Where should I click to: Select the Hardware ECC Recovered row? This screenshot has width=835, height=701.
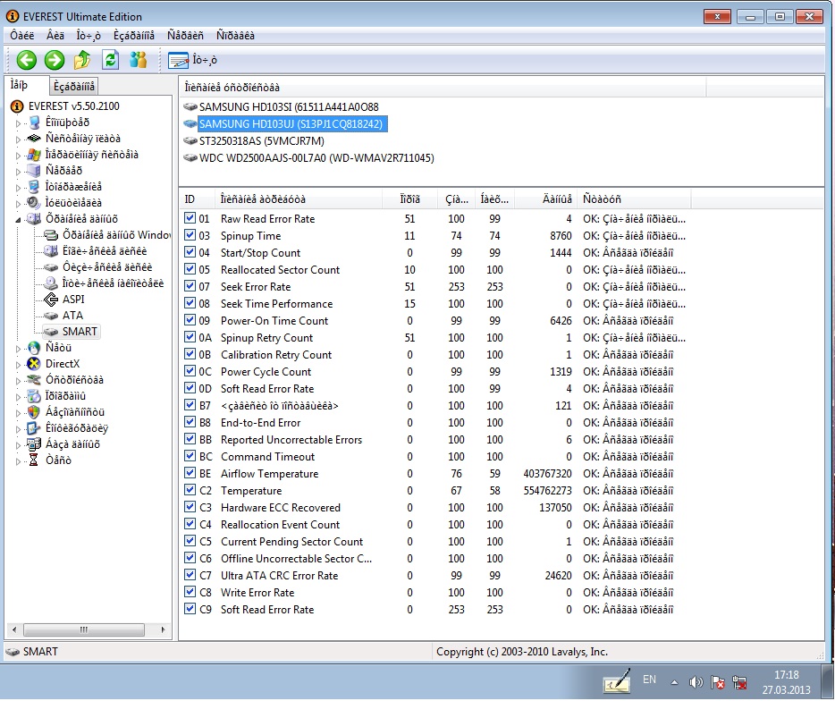[x=435, y=508]
